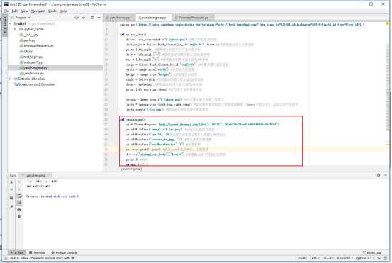Image resolution: width=392 pixels, height=263 pixels.
Task: Click the locate-file target icon in Project panel
Action: coord(77,17)
